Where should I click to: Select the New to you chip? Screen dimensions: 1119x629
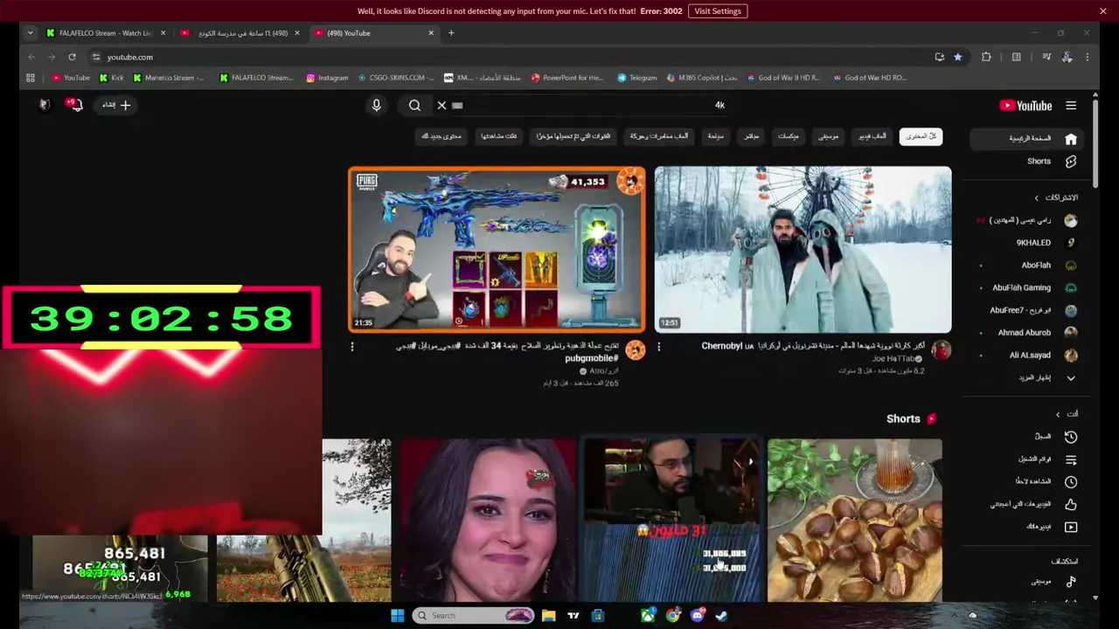441,136
